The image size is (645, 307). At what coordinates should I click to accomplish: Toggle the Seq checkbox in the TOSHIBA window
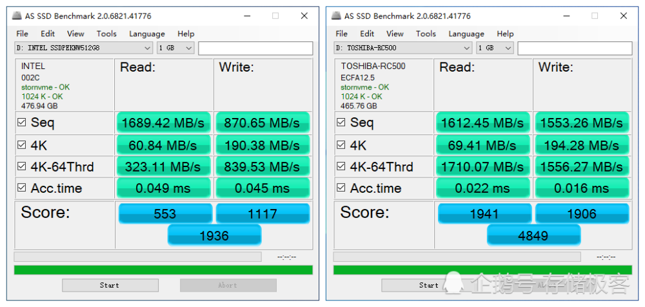[x=341, y=123]
